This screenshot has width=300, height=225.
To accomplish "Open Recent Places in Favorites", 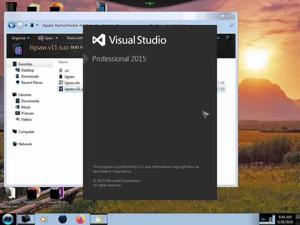I will [x=32, y=82].
